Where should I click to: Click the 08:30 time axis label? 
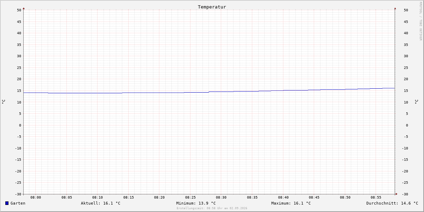tap(221, 198)
